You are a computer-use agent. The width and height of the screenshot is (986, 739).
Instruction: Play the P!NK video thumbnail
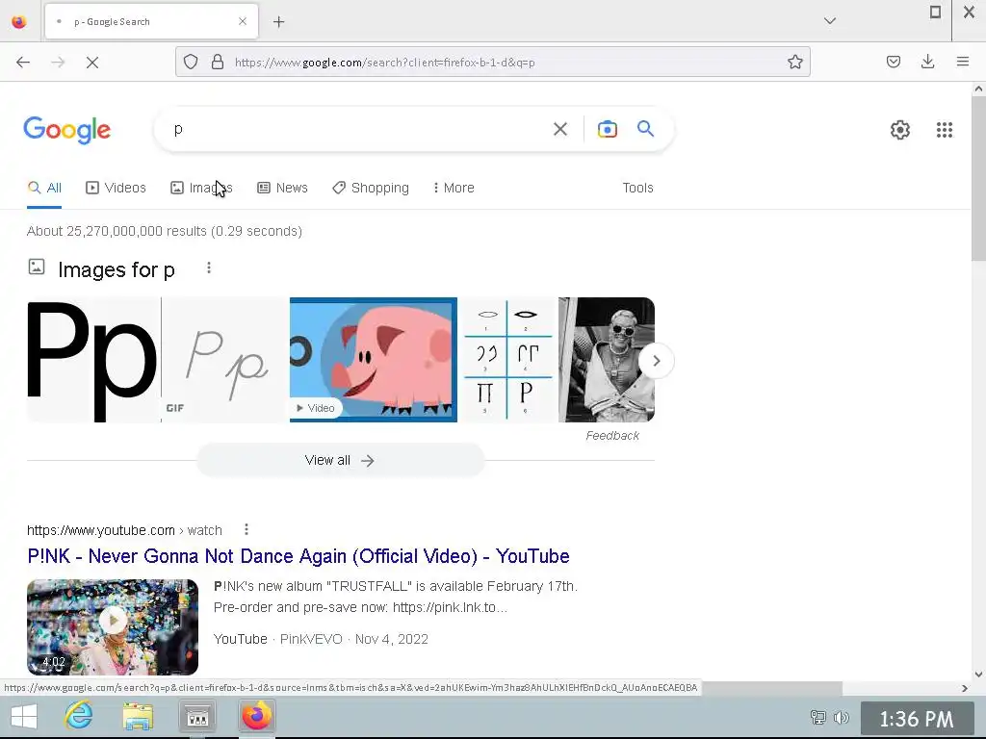click(x=113, y=627)
